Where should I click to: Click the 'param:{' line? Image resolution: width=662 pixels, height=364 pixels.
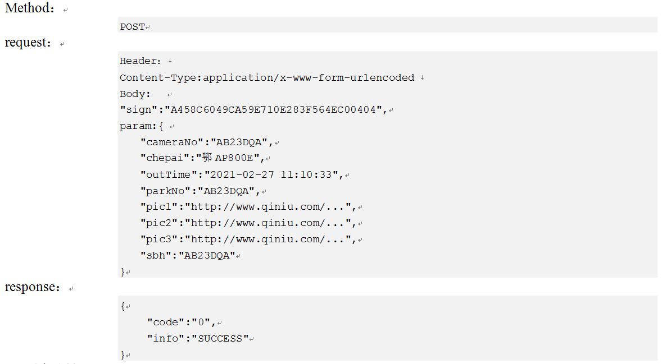142,126
